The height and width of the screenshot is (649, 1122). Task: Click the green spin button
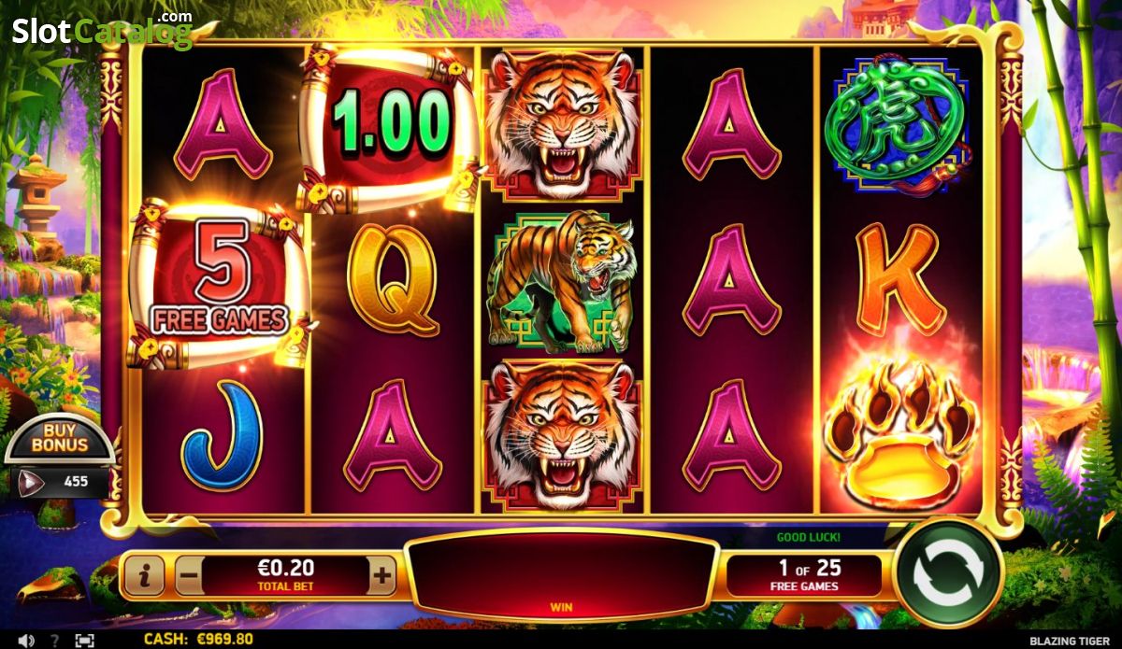pyautogui.click(x=948, y=573)
